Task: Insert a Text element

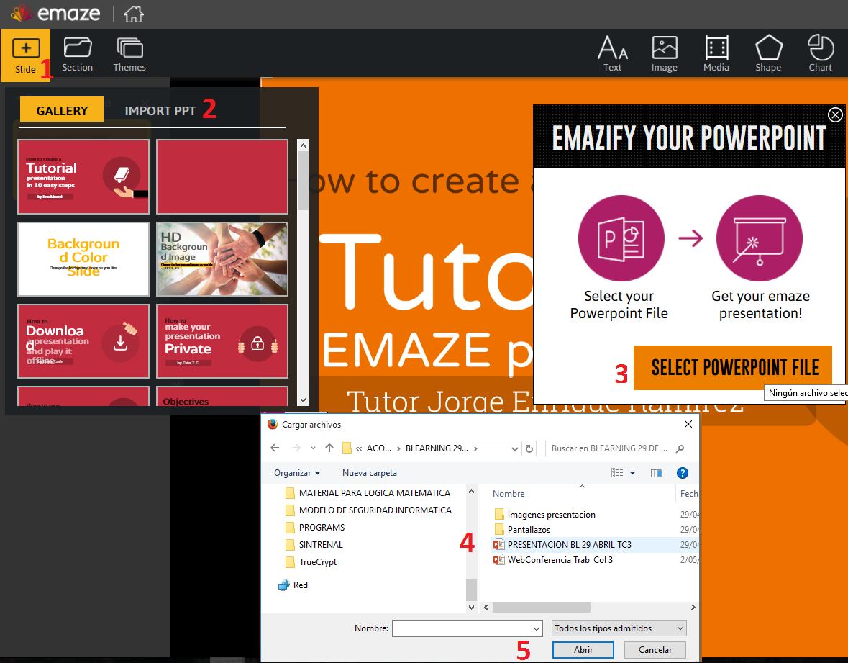Action: pyautogui.click(x=612, y=53)
